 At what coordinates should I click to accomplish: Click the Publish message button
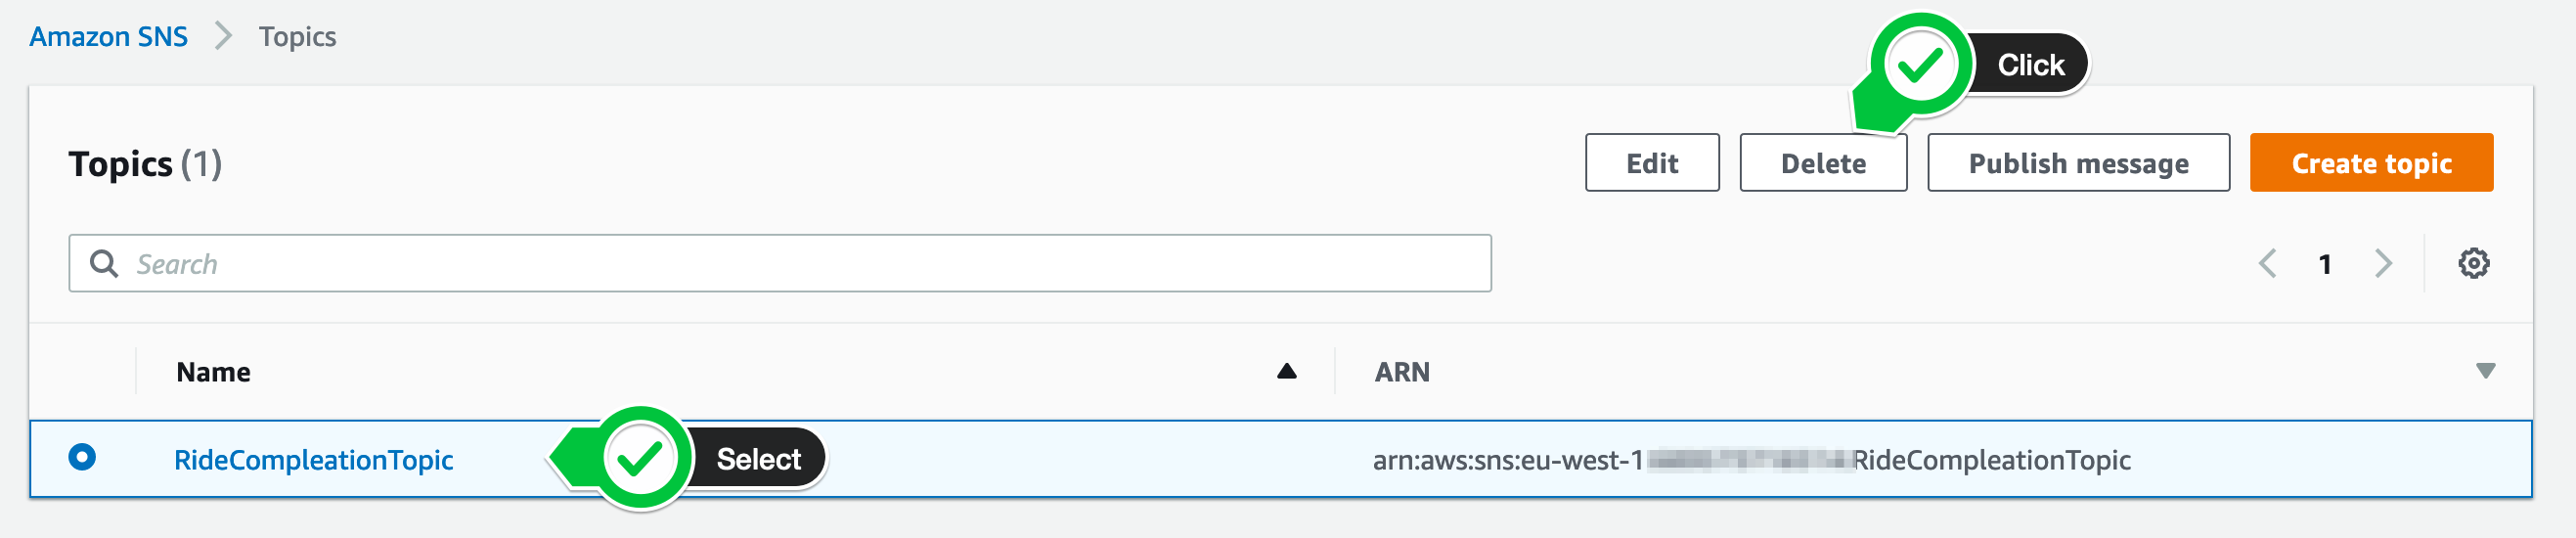2077,162
